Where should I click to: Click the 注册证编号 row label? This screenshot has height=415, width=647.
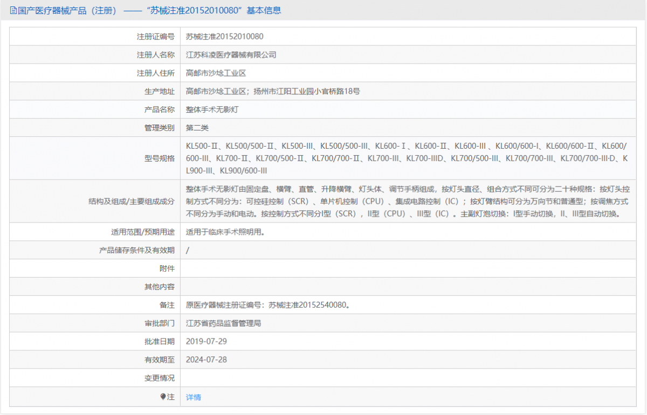[156, 37]
